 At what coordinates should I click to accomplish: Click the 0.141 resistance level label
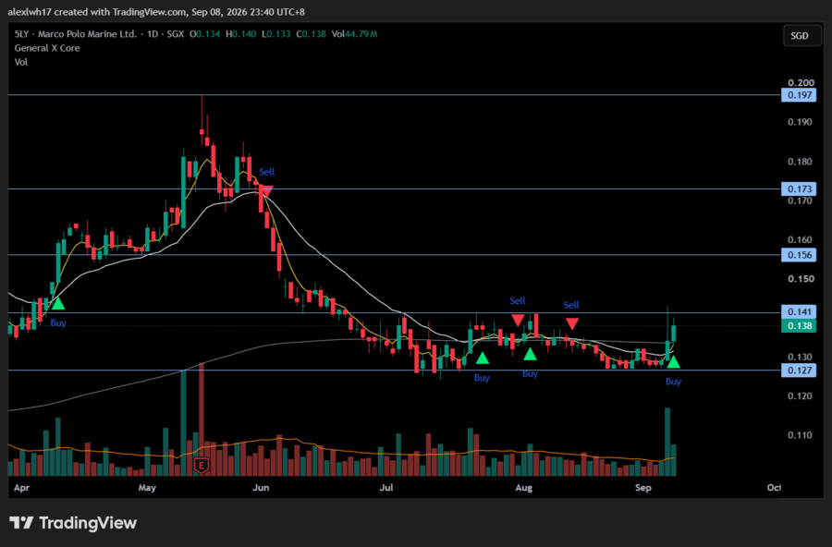point(799,312)
